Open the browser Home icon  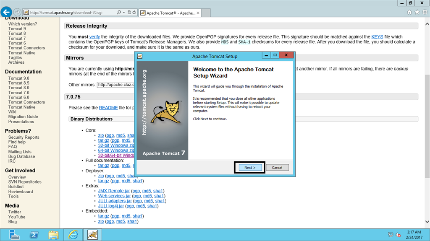tap(409, 12)
